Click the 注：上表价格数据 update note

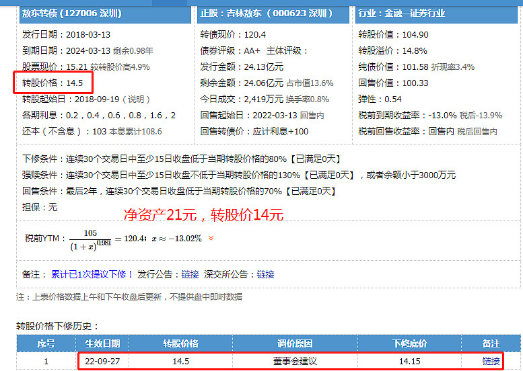click(129, 297)
